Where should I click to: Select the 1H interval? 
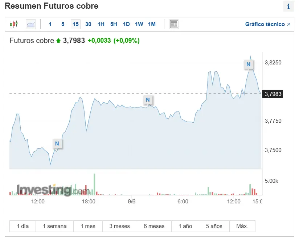coord(101,24)
